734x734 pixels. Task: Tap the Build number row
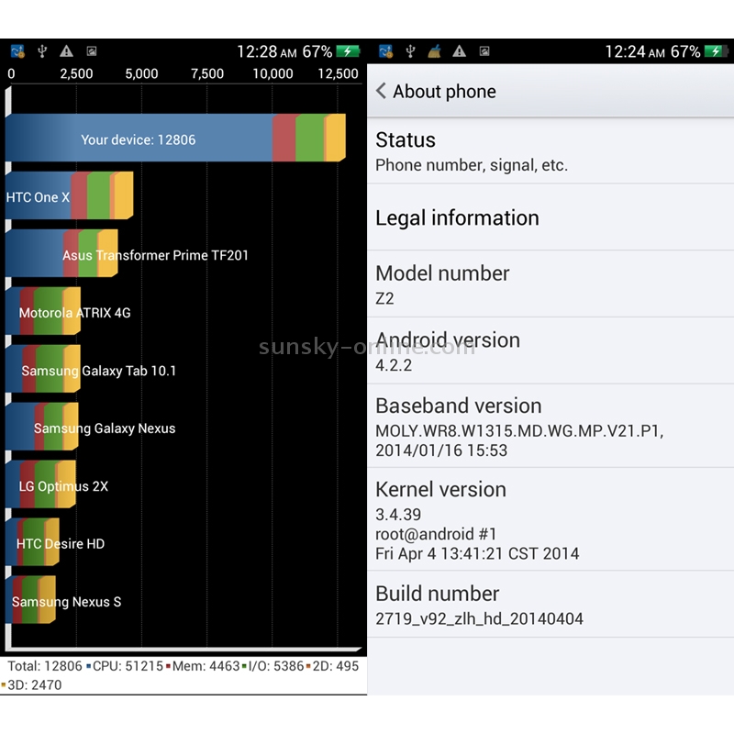[550, 605]
